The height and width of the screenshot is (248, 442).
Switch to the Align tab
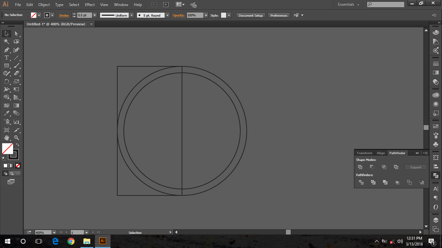coord(381,153)
